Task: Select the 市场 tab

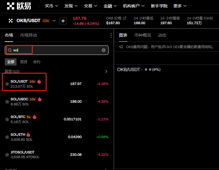Action: (x=9, y=35)
